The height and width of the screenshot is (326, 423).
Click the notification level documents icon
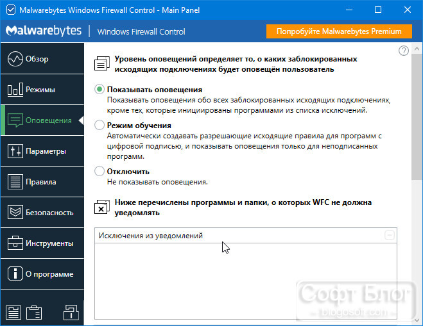click(102, 63)
